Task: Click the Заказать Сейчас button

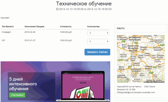Action: [97, 52]
